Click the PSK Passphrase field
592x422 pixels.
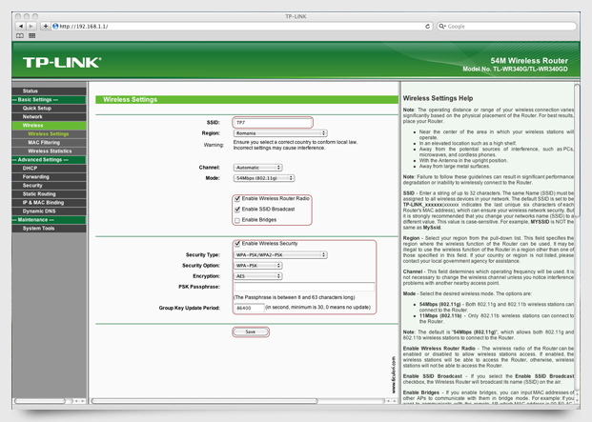304,287
